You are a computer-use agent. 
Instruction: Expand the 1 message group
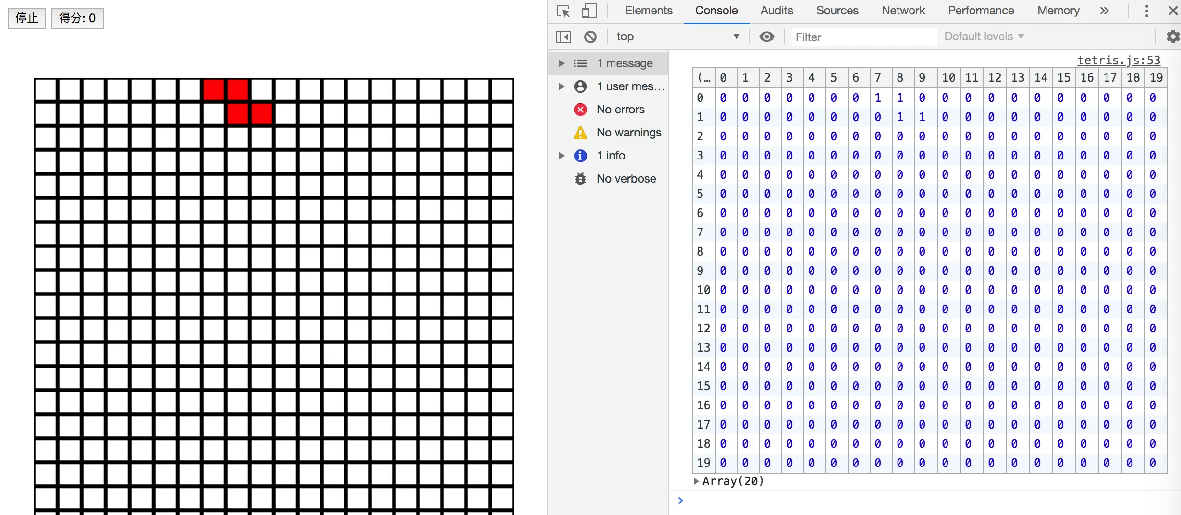tap(561, 63)
